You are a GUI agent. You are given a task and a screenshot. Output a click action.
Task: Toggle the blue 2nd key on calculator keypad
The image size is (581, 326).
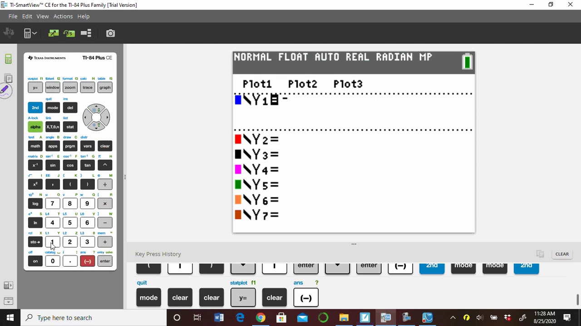point(35,108)
